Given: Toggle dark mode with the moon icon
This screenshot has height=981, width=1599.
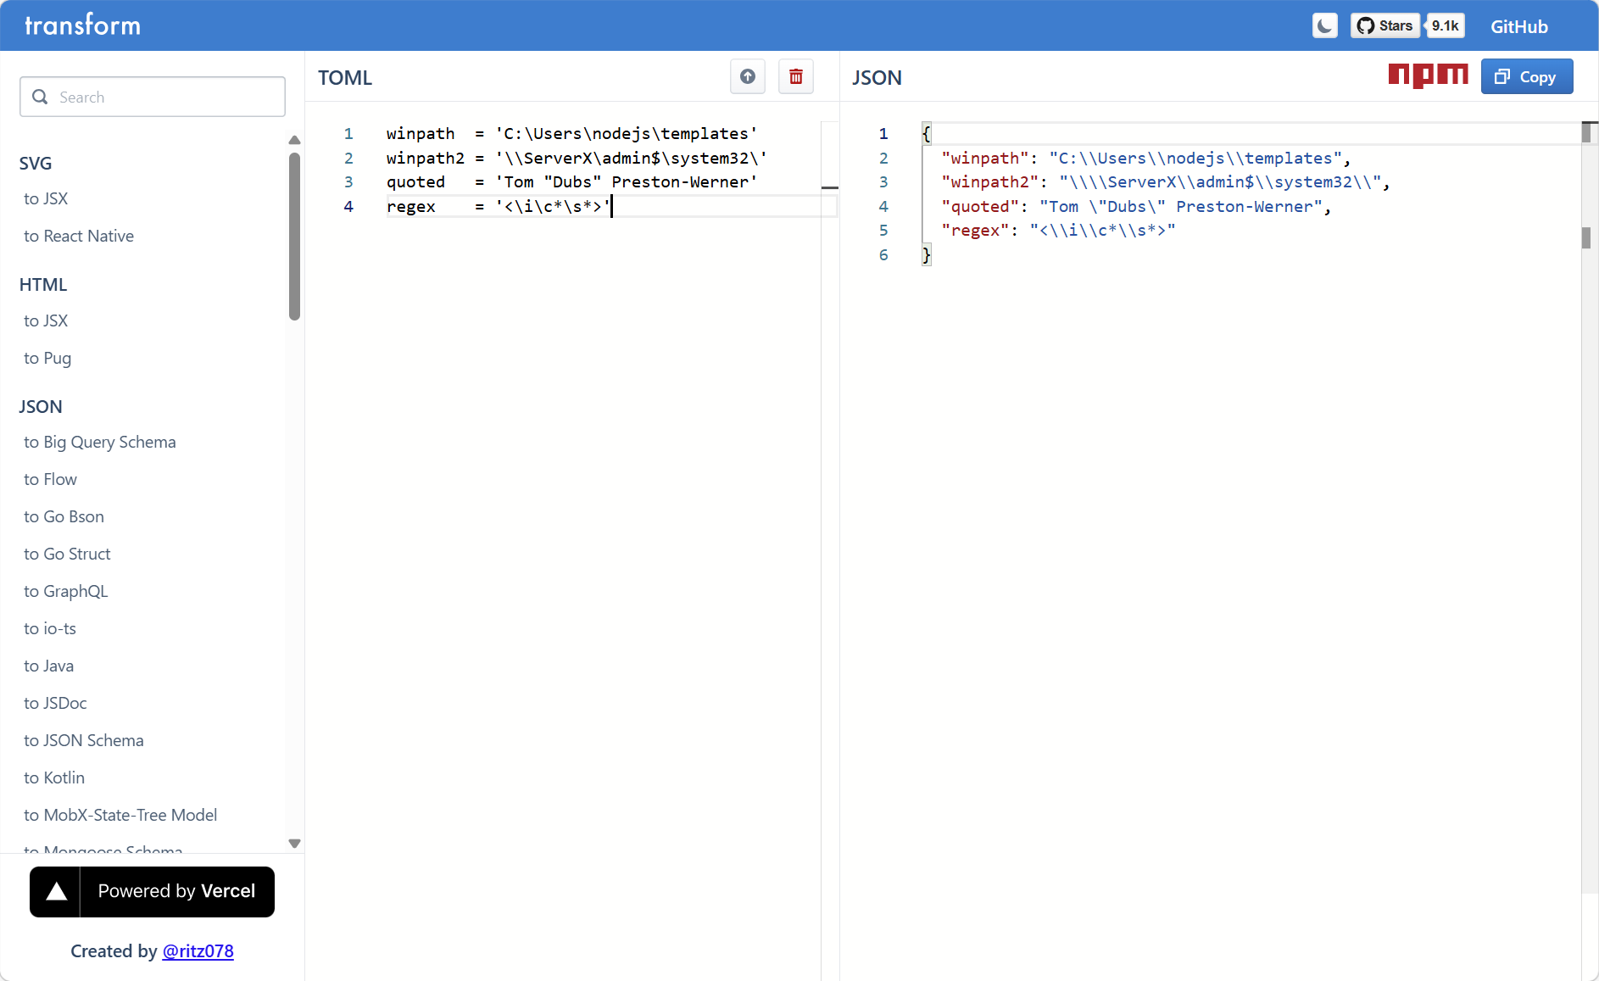Looking at the screenshot, I should tap(1324, 26).
